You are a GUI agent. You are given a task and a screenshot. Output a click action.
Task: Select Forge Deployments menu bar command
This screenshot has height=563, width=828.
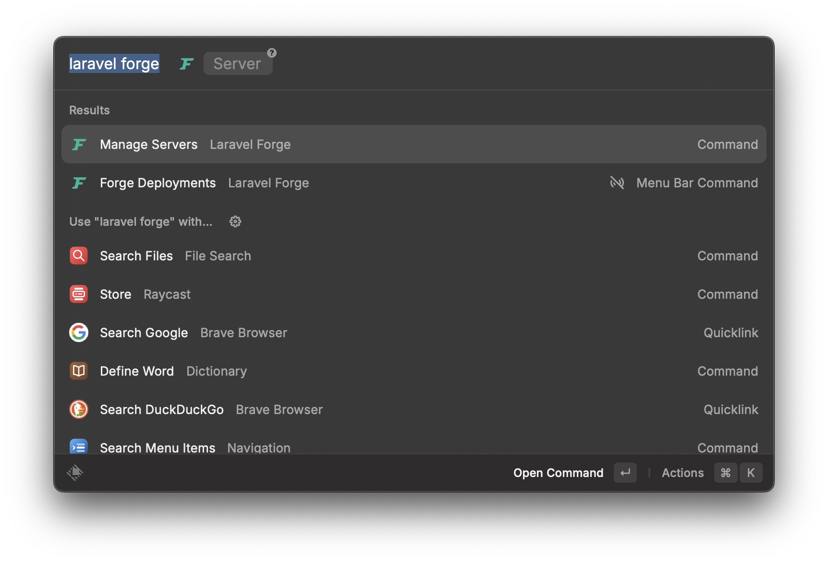[414, 183]
